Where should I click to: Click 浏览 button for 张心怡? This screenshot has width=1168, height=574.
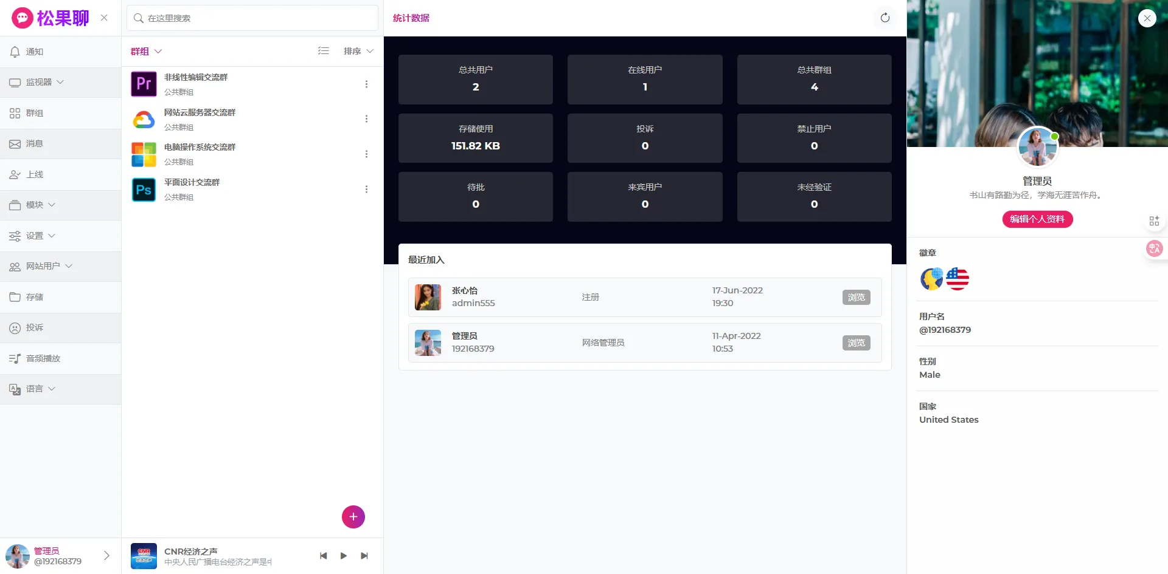click(x=856, y=298)
